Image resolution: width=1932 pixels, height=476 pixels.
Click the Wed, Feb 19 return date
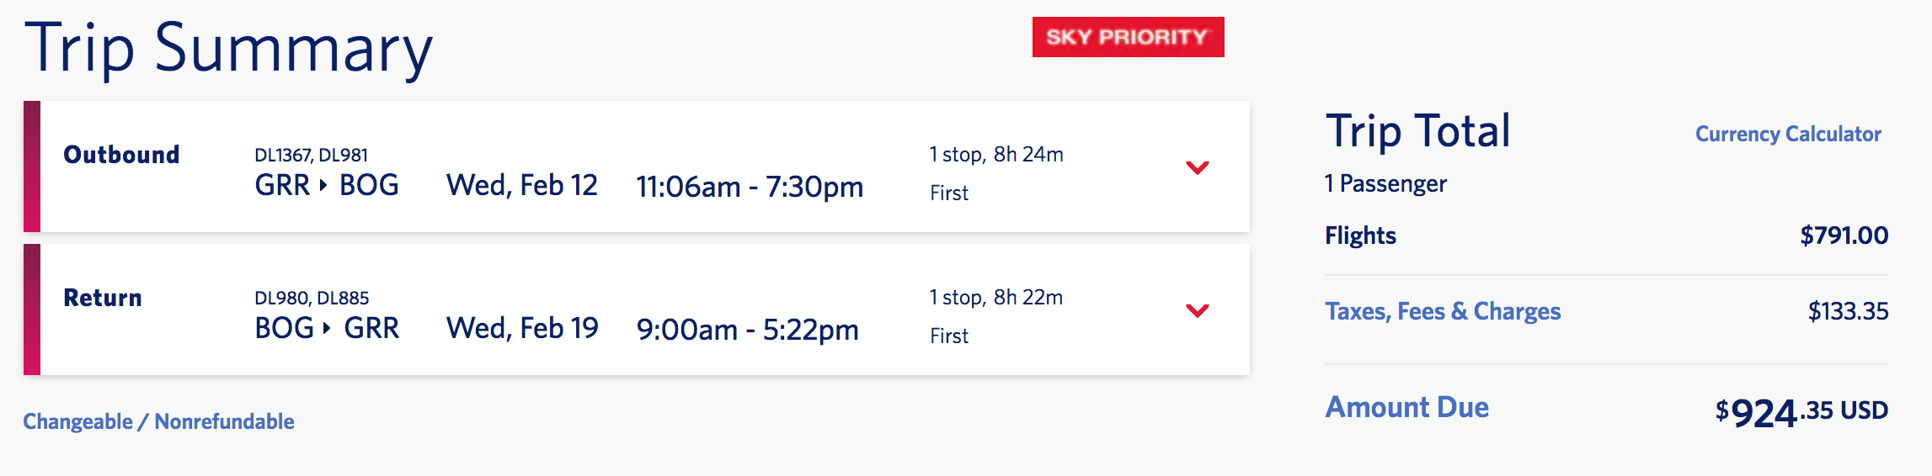(x=522, y=328)
